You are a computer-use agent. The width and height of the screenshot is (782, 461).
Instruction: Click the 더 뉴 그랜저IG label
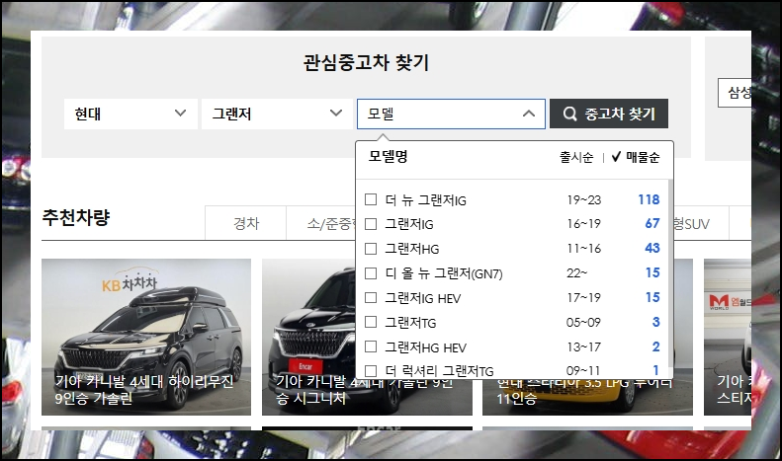(x=425, y=200)
